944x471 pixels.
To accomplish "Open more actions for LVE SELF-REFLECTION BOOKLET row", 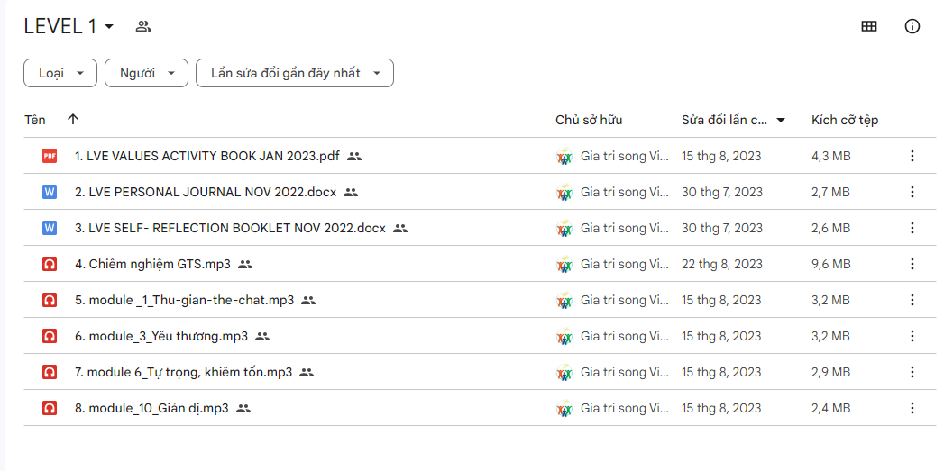I will click(x=912, y=228).
